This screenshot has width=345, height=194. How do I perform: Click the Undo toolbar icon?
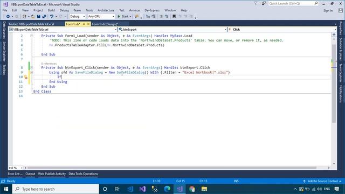point(52,17)
